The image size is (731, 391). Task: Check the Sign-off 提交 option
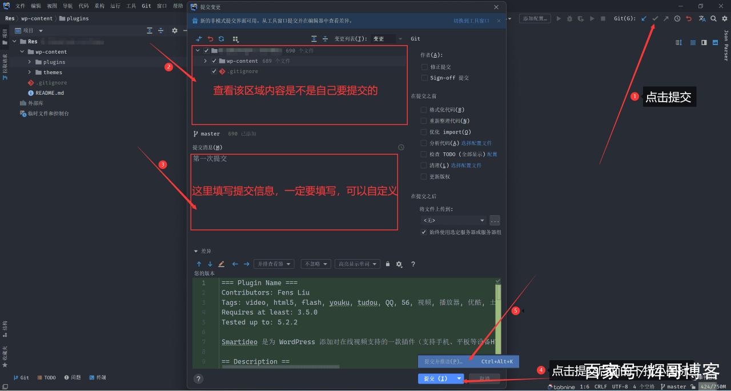pyautogui.click(x=424, y=78)
